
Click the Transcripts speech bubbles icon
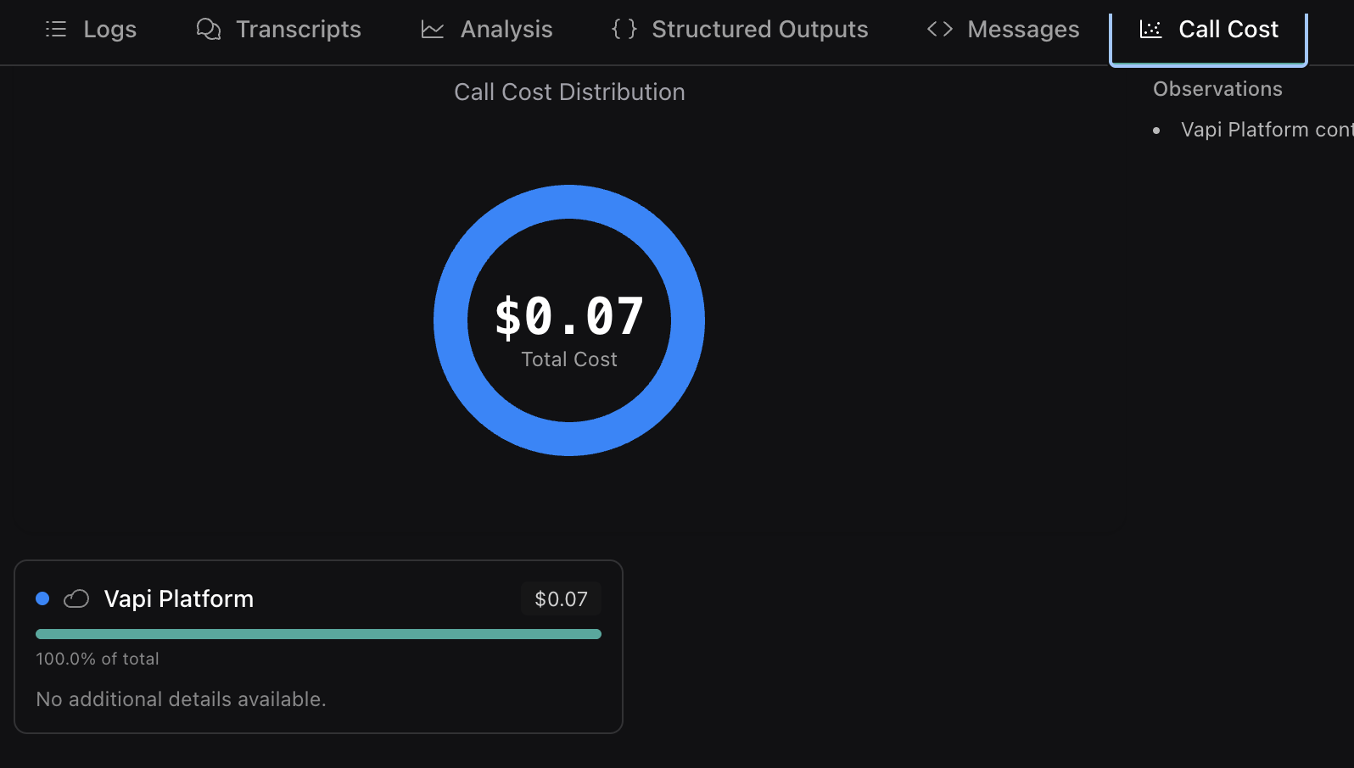[x=209, y=30]
